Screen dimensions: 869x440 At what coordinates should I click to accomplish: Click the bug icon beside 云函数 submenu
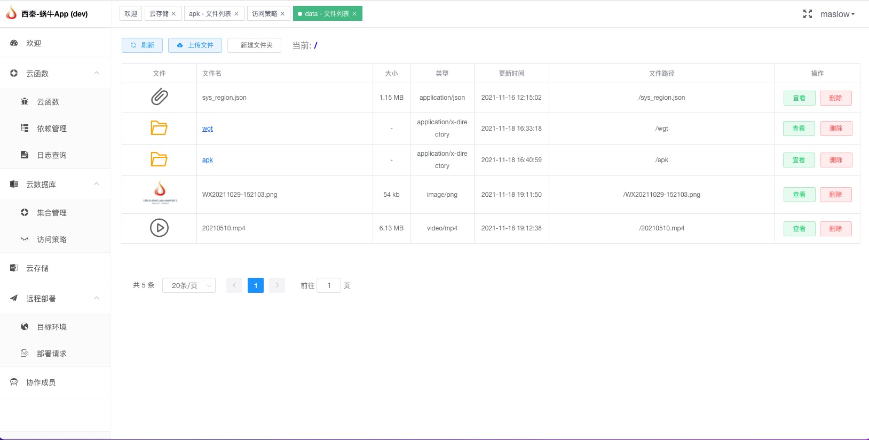(x=25, y=101)
